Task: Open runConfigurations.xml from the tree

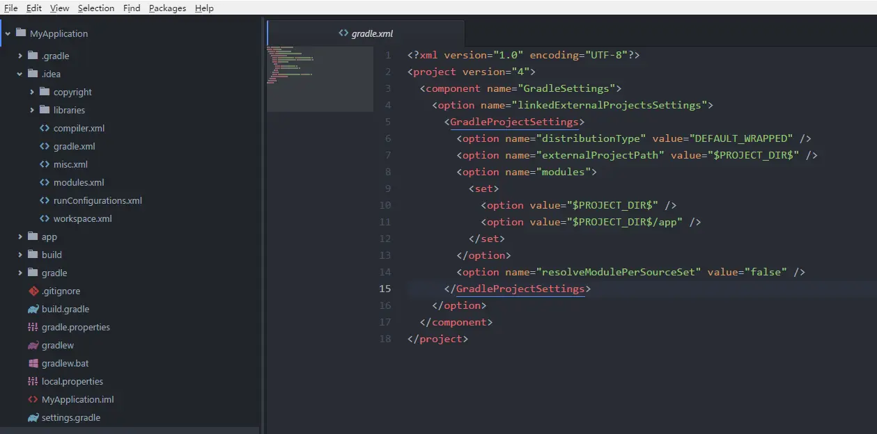Action: pyautogui.click(x=98, y=200)
